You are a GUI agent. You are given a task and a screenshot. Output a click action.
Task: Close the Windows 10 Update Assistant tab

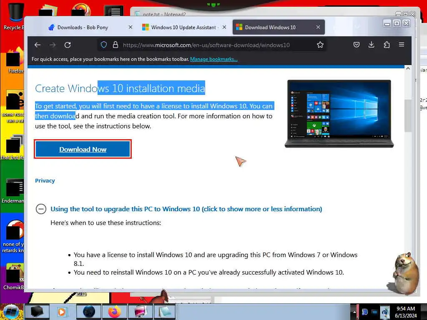(224, 27)
